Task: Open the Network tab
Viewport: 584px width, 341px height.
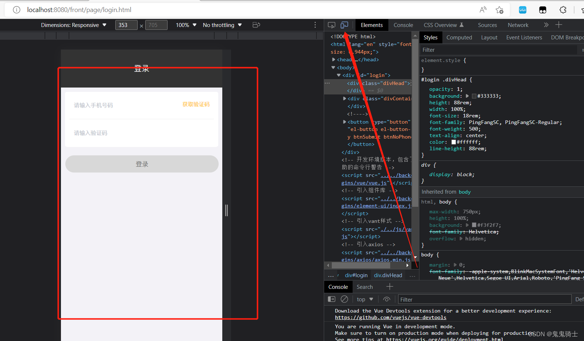Action: tap(518, 25)
